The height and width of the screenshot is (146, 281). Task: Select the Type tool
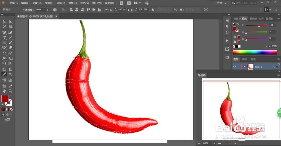point(4,38)
